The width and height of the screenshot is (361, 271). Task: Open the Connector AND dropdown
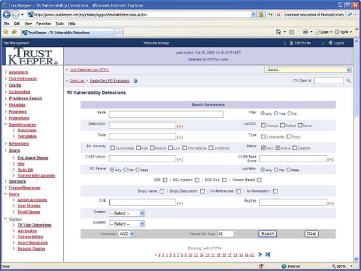pos(127,233)
